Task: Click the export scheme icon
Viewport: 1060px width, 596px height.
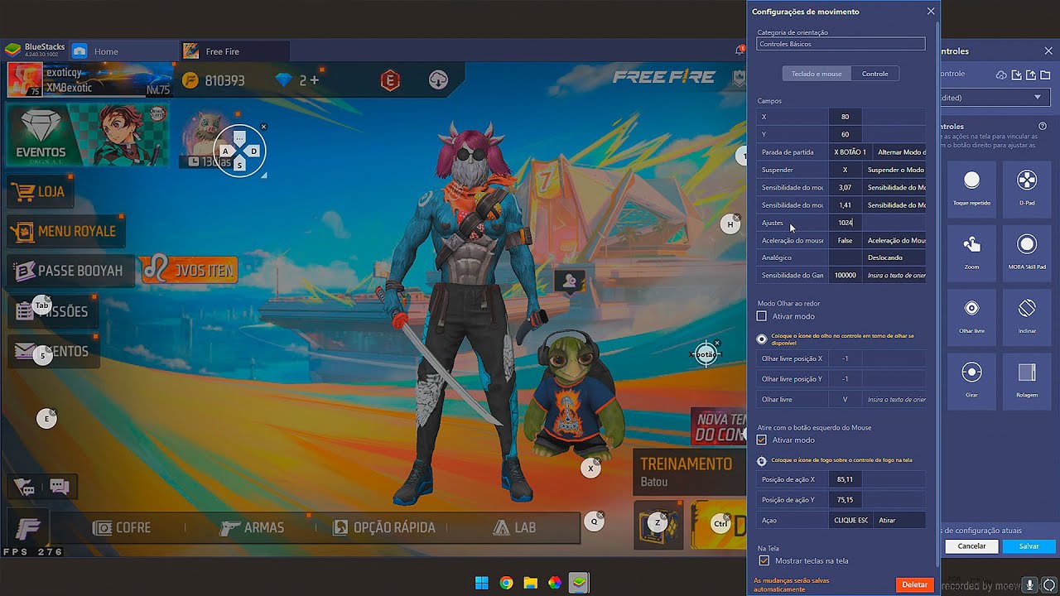Action: 1031,75
